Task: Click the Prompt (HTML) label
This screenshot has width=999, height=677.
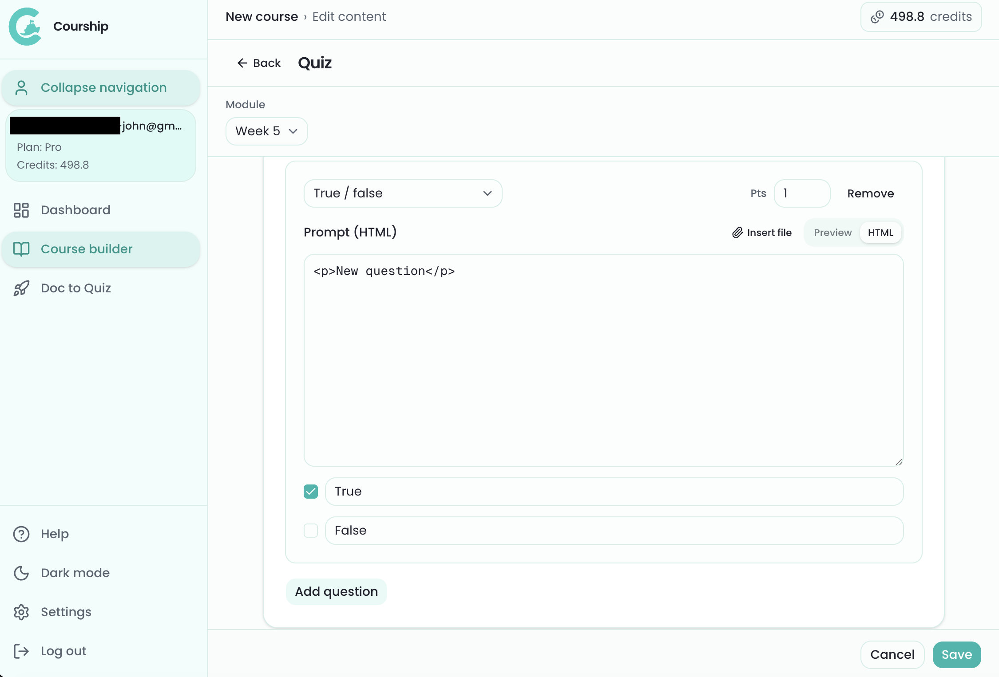Action: [x=350, y=232]
